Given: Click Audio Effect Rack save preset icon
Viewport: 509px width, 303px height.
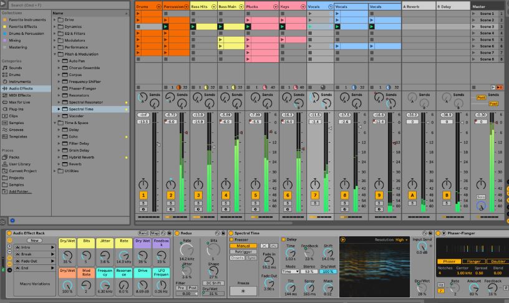Looking at the screenshot, I should point(169,233).
